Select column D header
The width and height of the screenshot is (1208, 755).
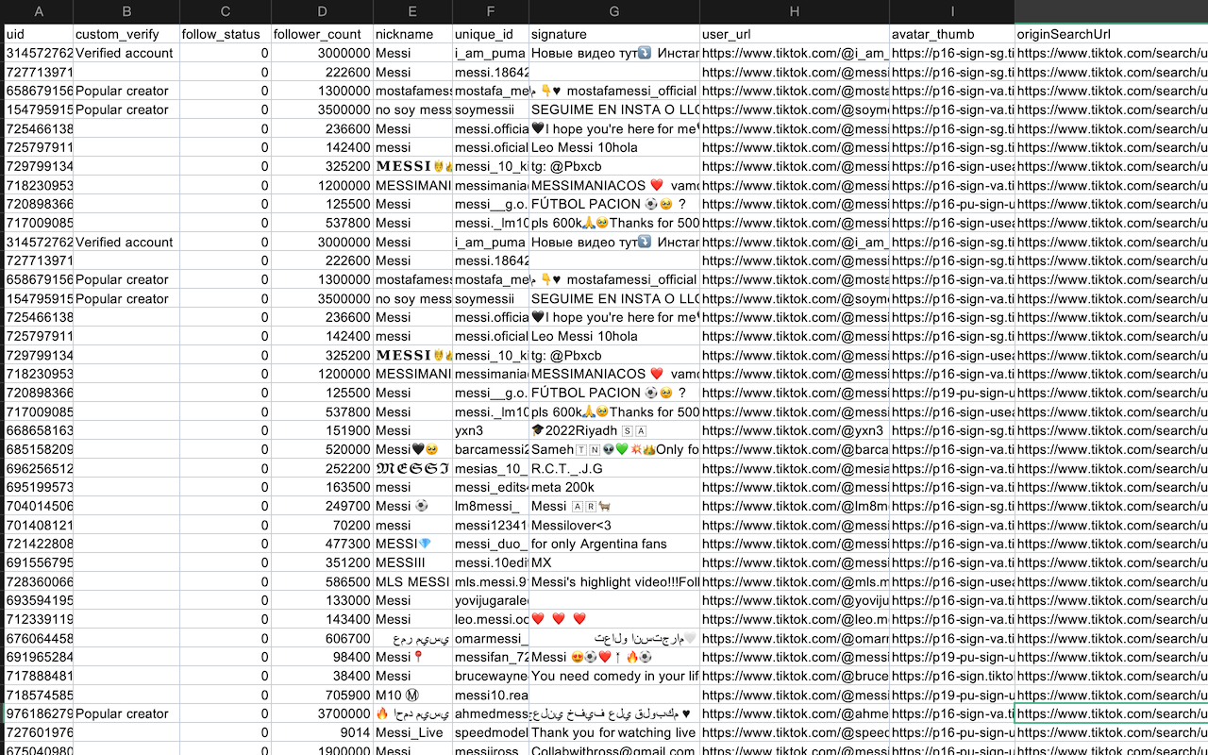coord(323,11)
